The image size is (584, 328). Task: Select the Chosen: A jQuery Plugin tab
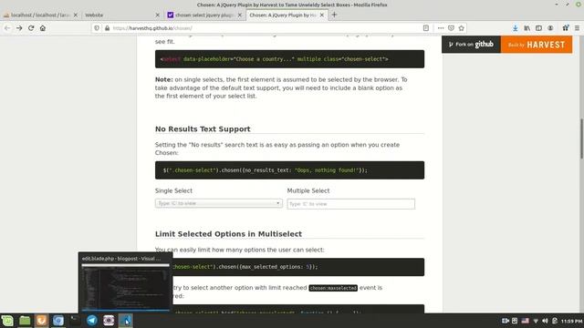click(287, 15)
